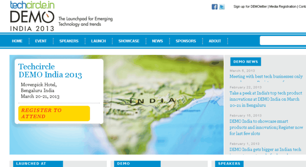Select LAUNCH in the navigation bar
The width and height of the screenshot is (306, 167).
(x=98, y=41)
